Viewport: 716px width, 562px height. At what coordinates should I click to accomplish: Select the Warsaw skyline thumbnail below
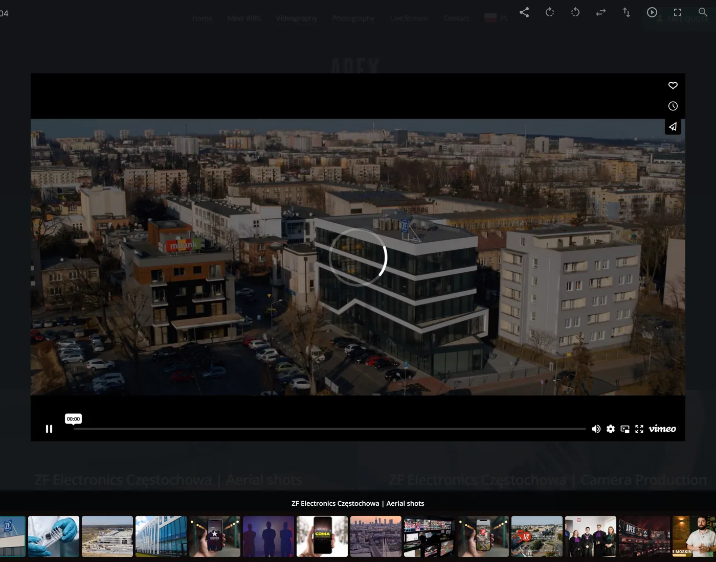pyautogui.click(x=376, y=536)
